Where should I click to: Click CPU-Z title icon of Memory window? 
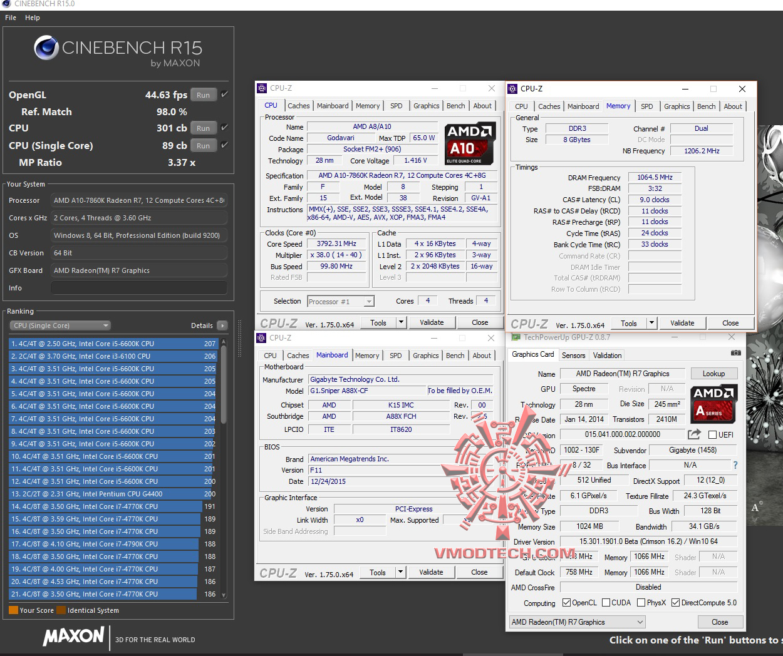click(x=513, y=89)
